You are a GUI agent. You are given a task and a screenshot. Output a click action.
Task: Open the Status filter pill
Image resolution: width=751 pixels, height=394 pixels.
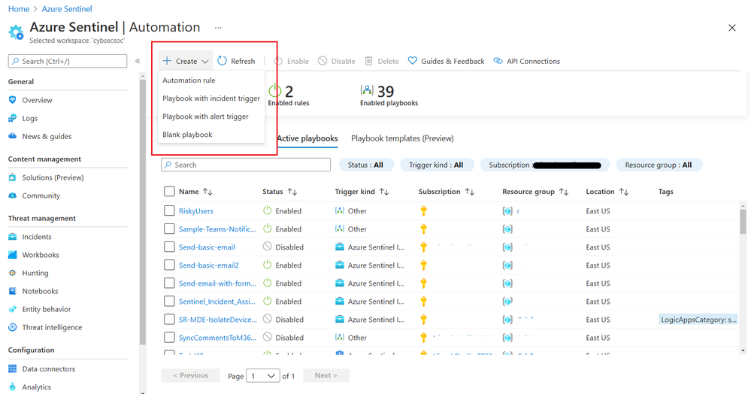pos(366,165)
